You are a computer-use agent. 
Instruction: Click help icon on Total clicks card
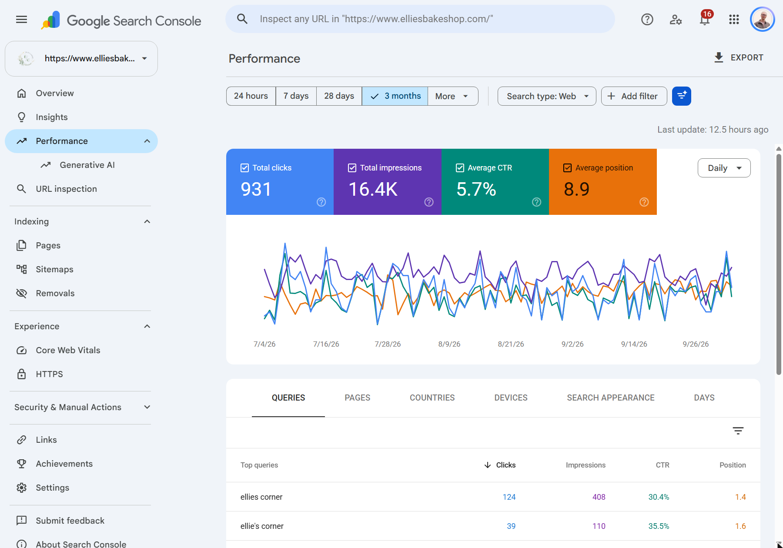(321, 202)
